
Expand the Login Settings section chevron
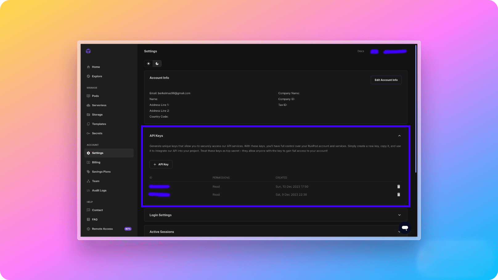pos(399,215)
